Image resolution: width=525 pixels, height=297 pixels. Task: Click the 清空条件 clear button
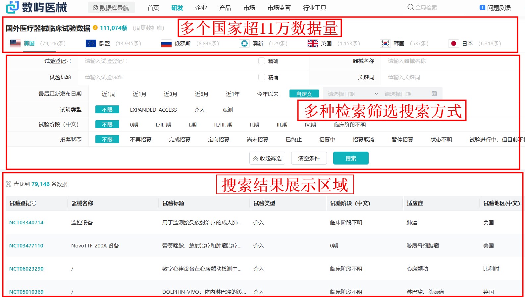coord(309,158)
